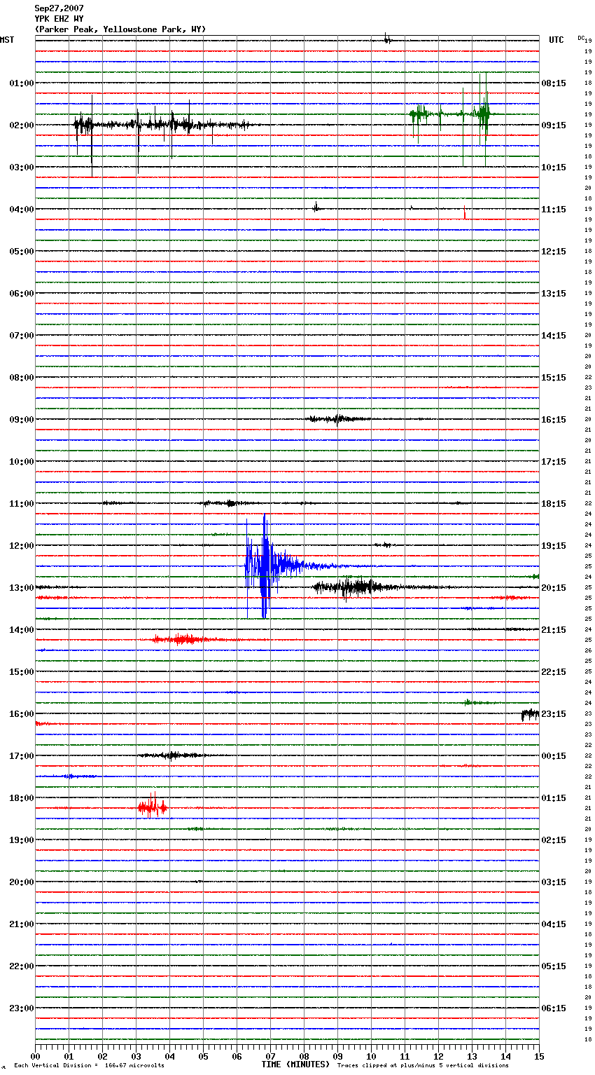Click the Parker Peak, Yellowstone Park location title
Viewport: 595px width, 1075px height.
click(x=120, y=29)
